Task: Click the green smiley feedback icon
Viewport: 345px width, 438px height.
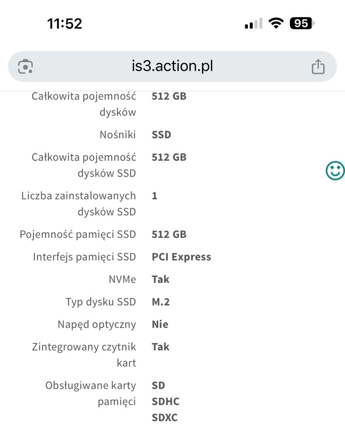Action: (335, 170)
